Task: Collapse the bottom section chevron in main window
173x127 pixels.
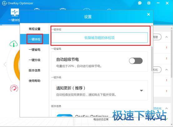Action: tap(167, 108)
